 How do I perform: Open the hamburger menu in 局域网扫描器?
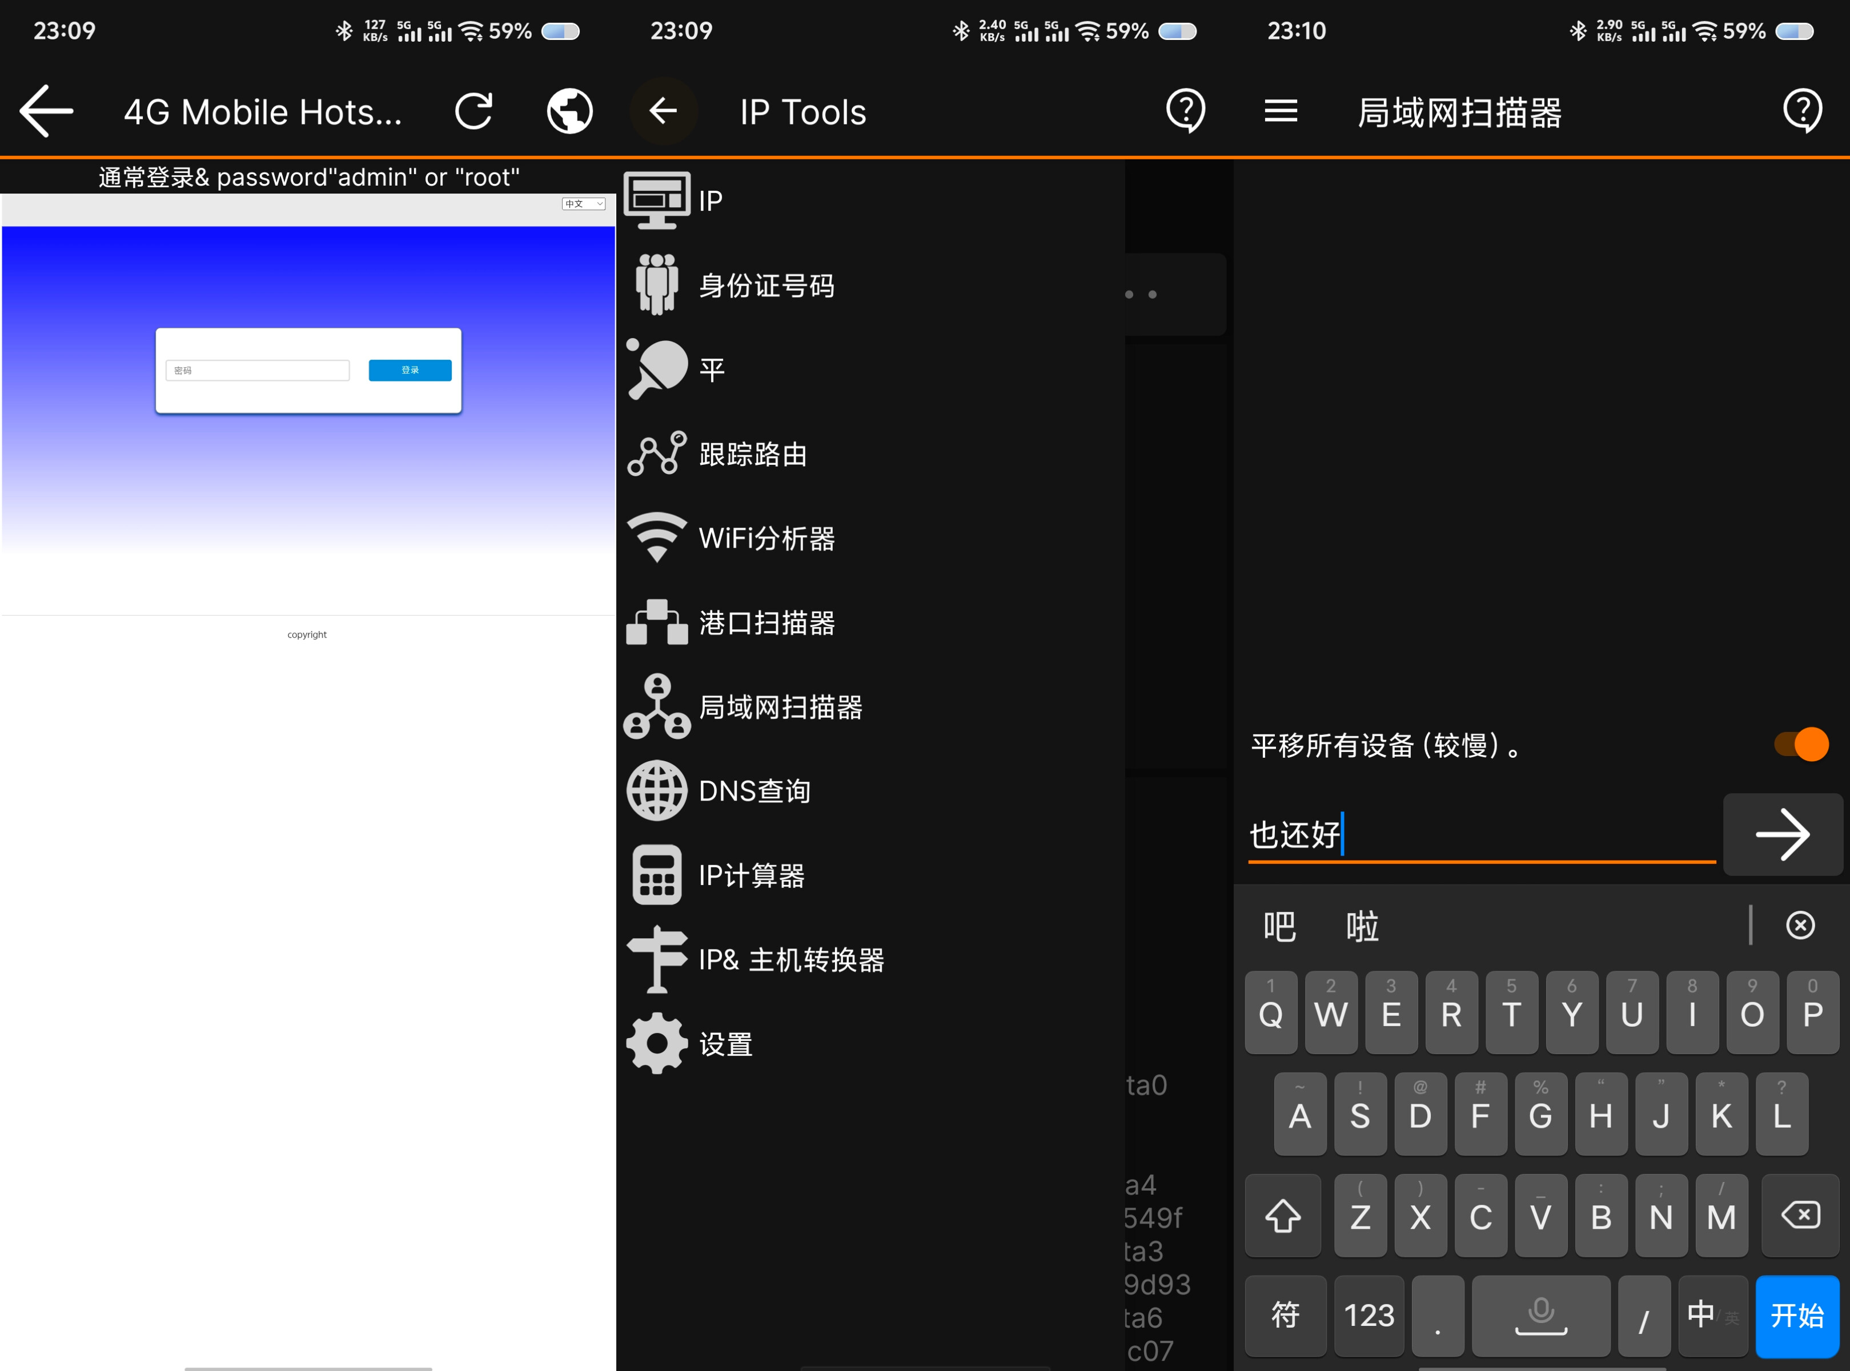[1280, 110]
